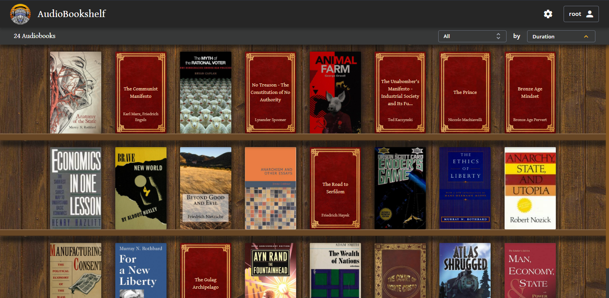The height and width of the screenshot is (298, 609).
Task: Open Economics in One Lesson audiobook
Action: click(x=76, y=188)
